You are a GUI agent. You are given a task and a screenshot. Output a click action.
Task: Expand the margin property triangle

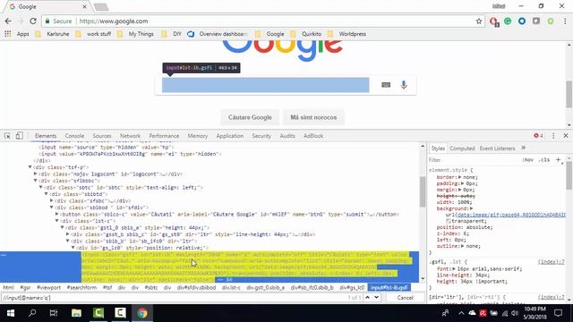[459, 190]
